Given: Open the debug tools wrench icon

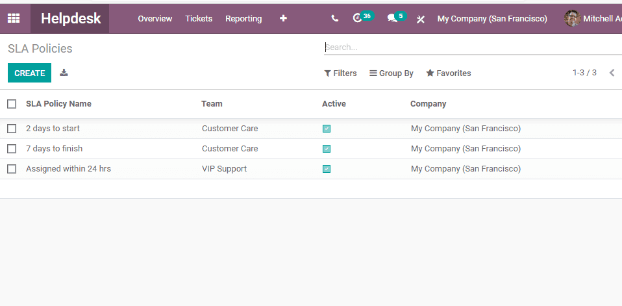Looking at the screenshot, I should pos(421,19).
